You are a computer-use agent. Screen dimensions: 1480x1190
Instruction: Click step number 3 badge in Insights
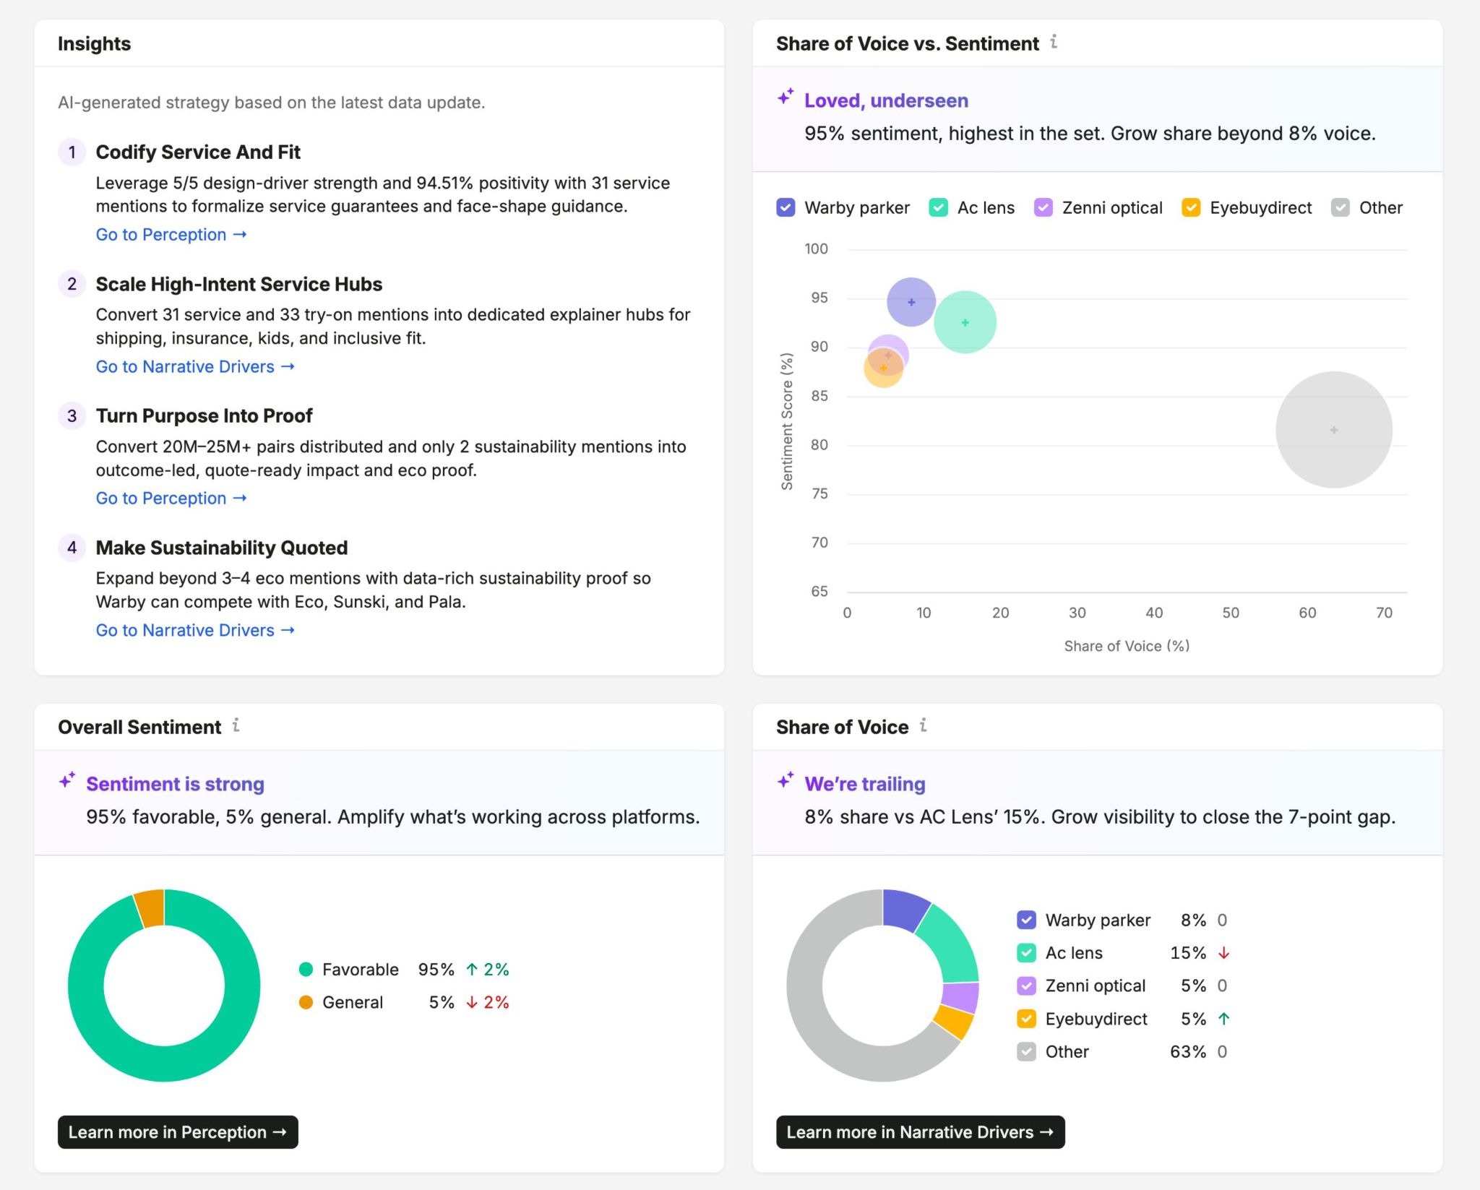[x=72, y=415]
